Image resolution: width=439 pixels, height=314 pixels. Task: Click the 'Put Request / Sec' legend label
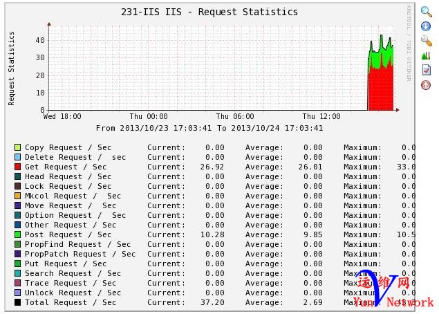coord(66,264)
